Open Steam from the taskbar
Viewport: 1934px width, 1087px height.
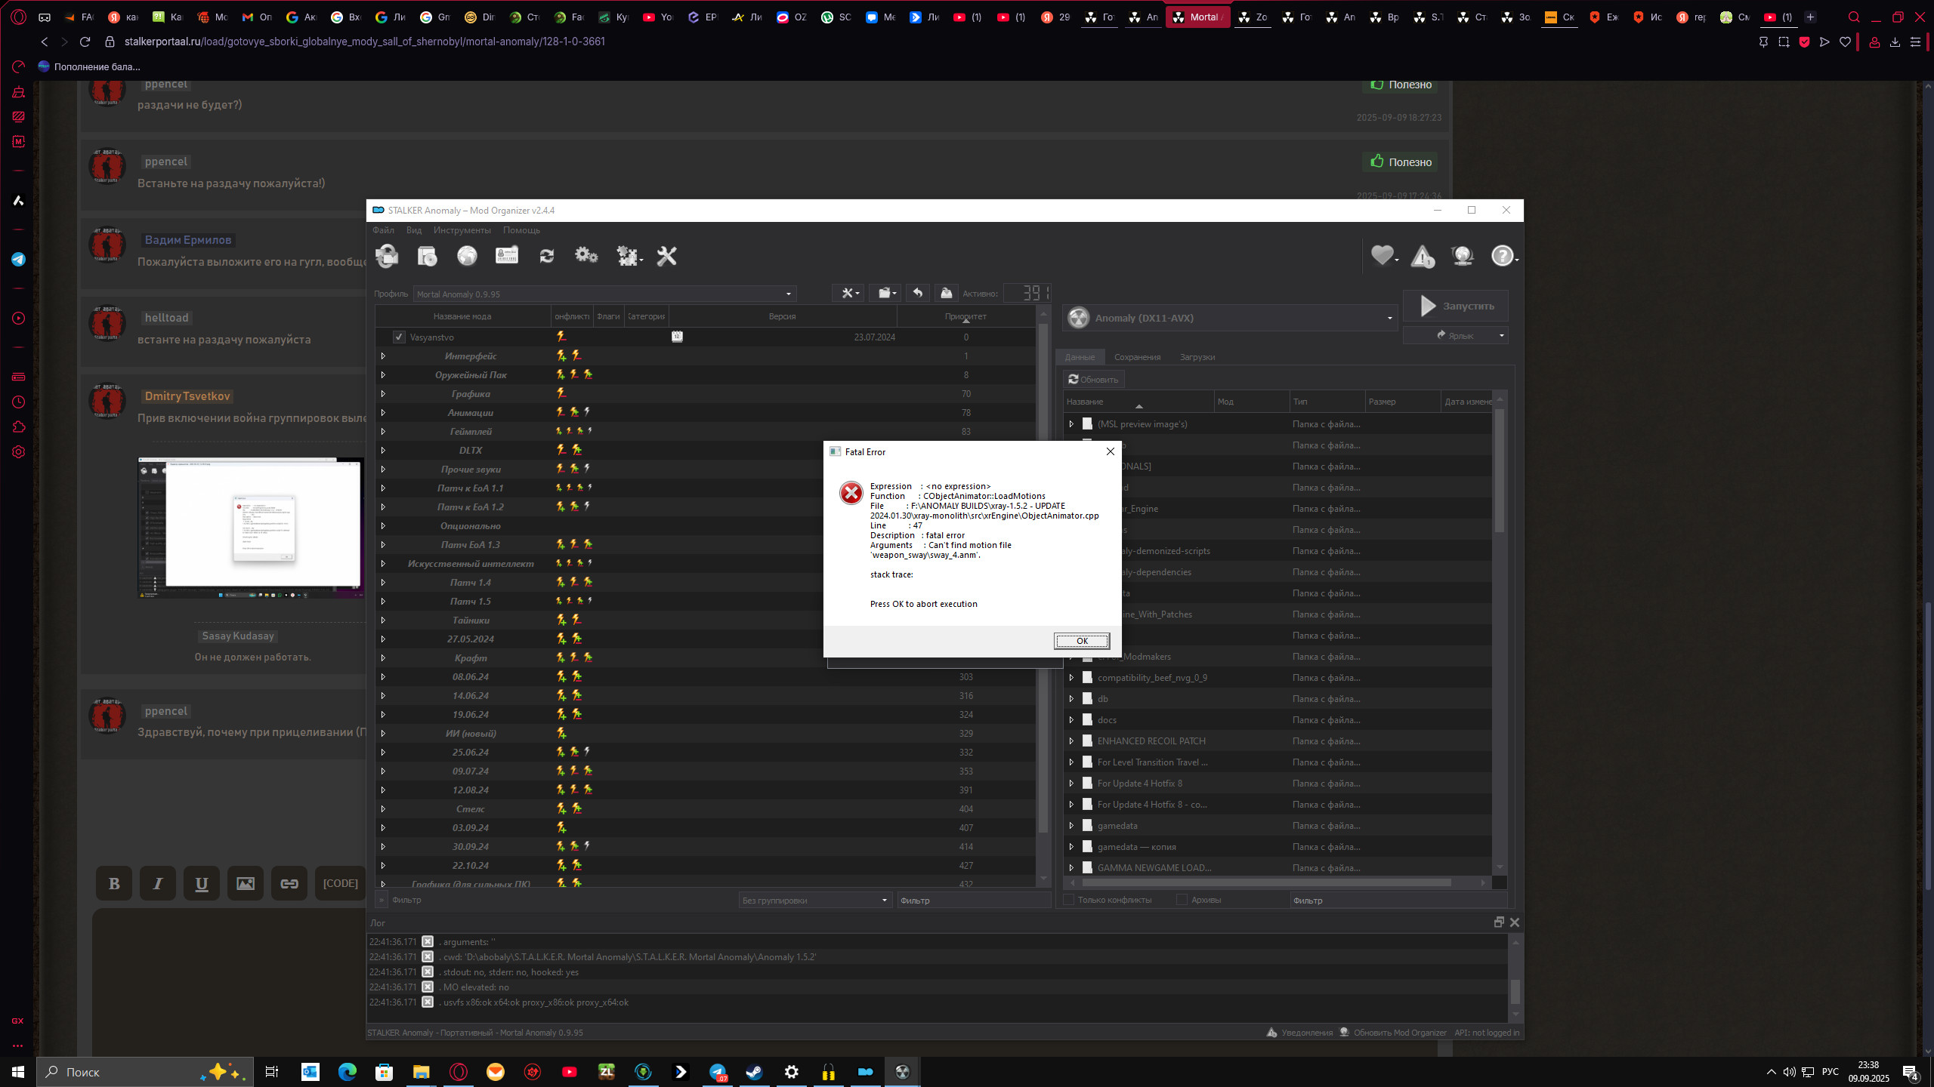(754, 1072)
